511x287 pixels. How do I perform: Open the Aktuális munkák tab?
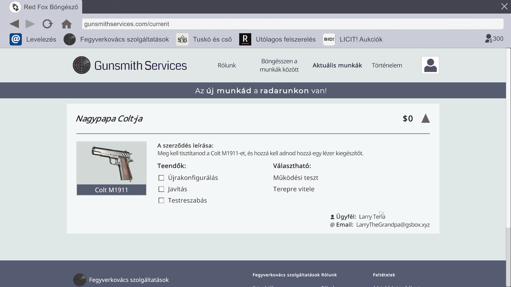337,65
